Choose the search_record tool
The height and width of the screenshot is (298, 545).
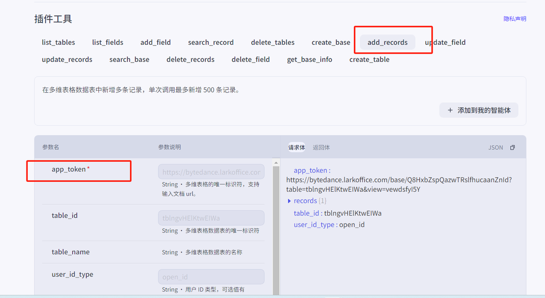211,43
